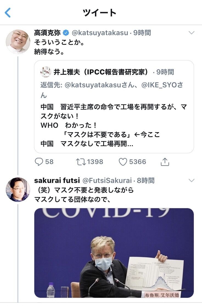Select the sakurai futsi display name

click(57, 180)
